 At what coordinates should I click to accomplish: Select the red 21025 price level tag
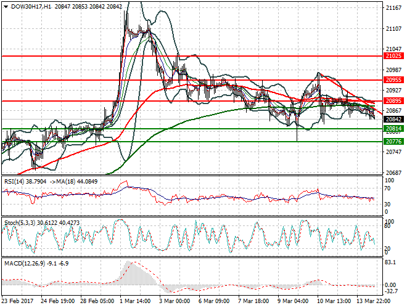click(x=393, y=56)
